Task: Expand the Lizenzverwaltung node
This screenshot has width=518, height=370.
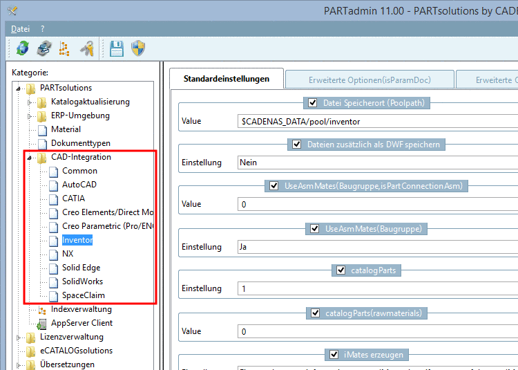Action: point(19,337)
